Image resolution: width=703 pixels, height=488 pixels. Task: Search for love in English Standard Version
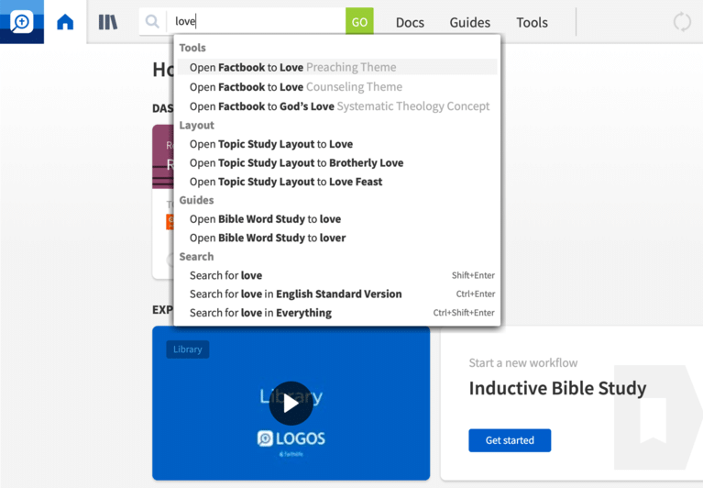[x=295, y=294]
